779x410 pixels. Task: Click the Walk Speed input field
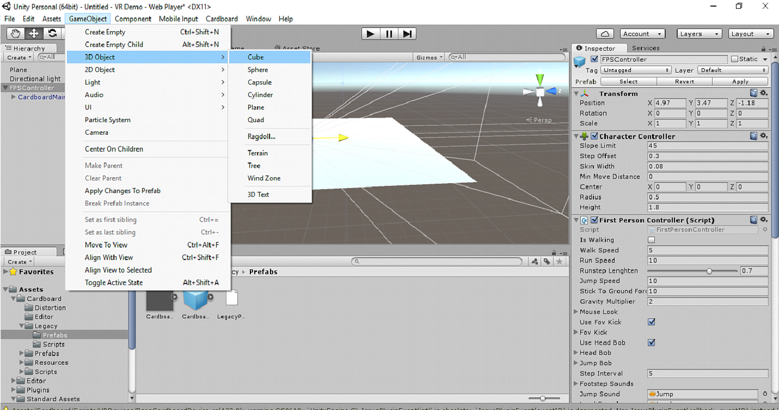(708, 250)
